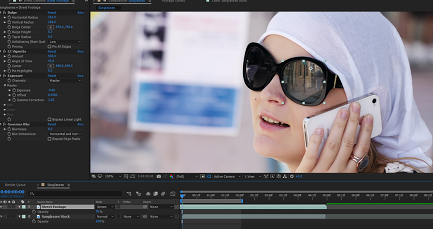This screenshot has width=433, height=229.
Task: Open composition flowchart icon in viewer bar
Action: click(285, 176)
